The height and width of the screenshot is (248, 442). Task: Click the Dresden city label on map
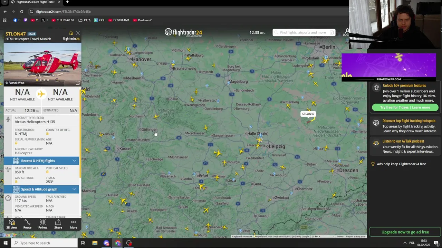point(348,170)
